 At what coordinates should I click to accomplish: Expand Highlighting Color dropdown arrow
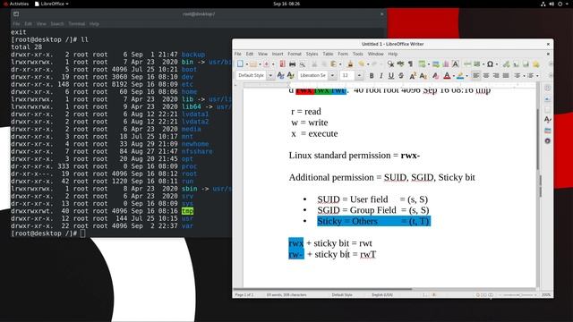coord(467,76)
